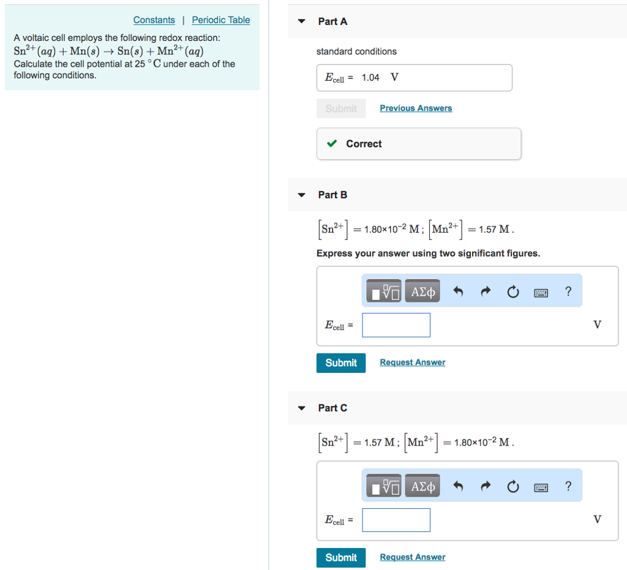Open math input help in Part B
This screenshot has width=627, height=570.
pyautogui.click(x=568, y=291)
